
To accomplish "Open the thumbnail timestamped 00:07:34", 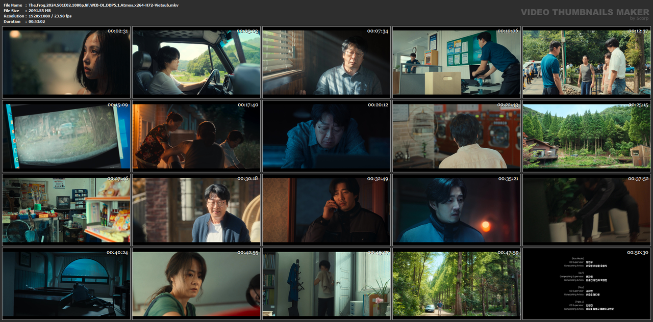I will point(326,62).
